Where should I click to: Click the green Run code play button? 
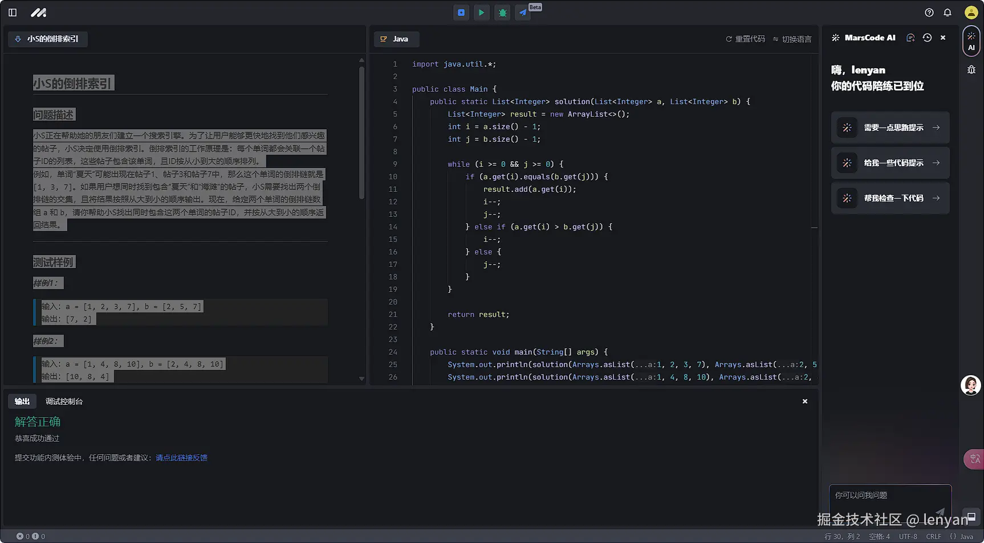[x=482, y=13]
